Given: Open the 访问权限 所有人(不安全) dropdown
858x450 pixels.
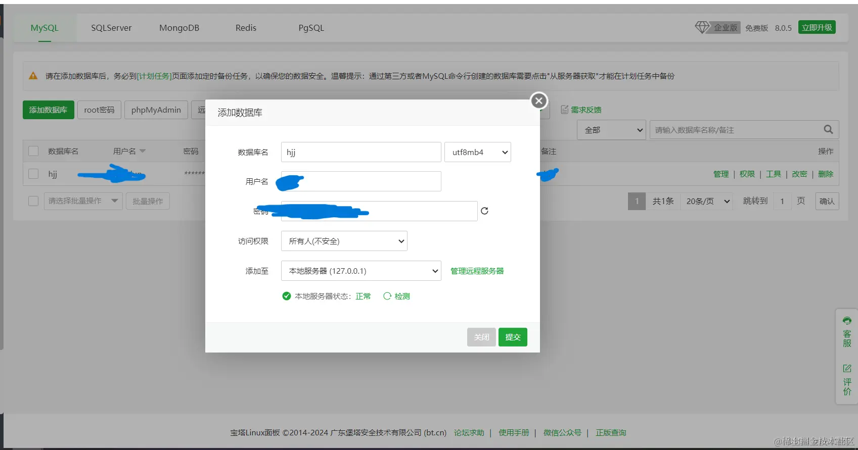Looking at the screenshot, I should coord(344,241).
